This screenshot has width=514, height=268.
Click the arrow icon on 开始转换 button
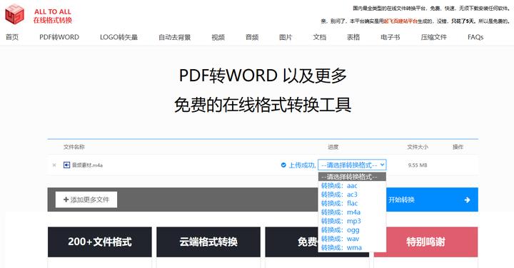click(x=468, y=200)
